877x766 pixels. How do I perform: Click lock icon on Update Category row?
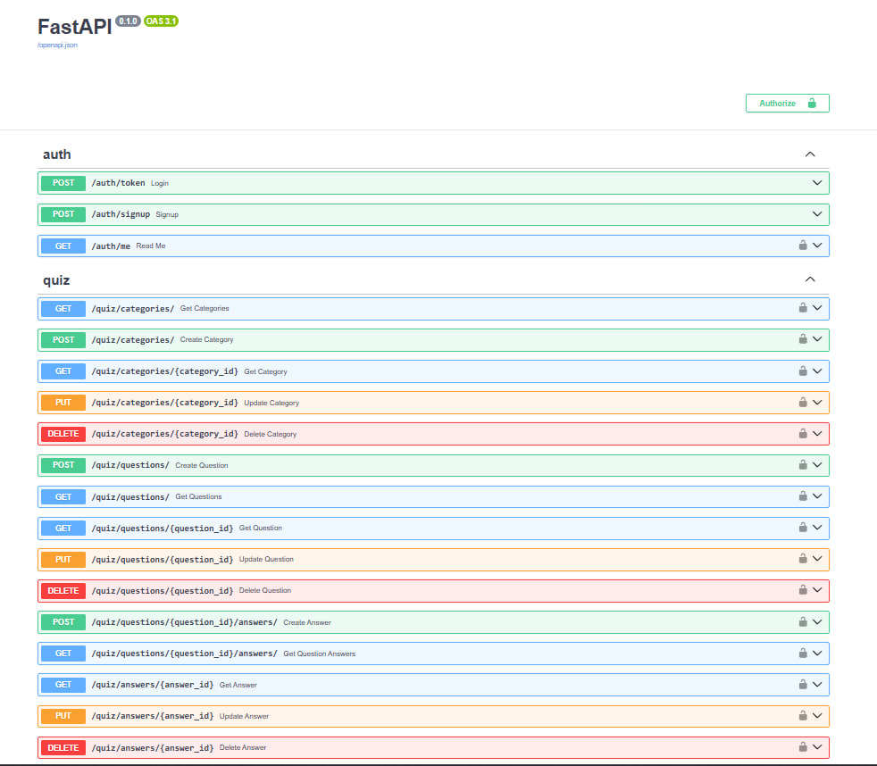point(802,402)
